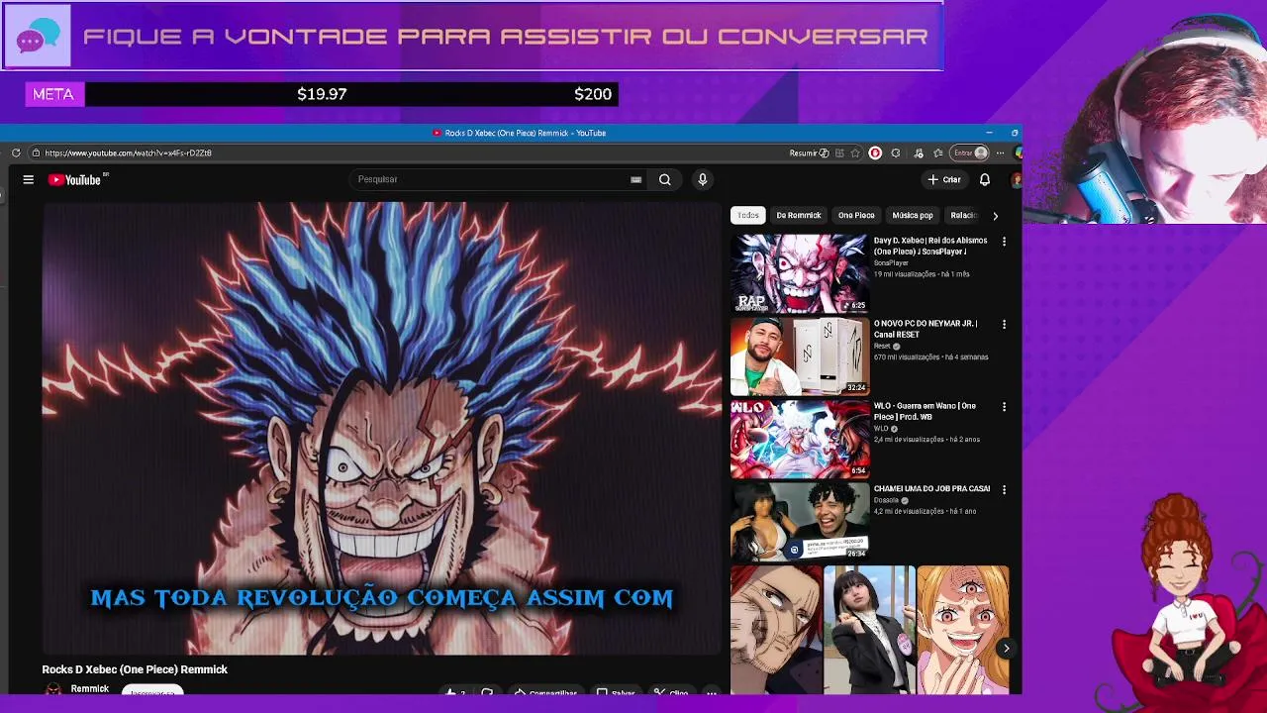This screenshot has width=1267, height=713.
Task: Open the Copilot sidebar icon
Action: click(x=1018, y=153)
